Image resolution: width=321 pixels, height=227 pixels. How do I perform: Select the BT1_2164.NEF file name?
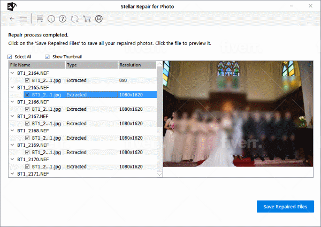[x=33, y=73]
